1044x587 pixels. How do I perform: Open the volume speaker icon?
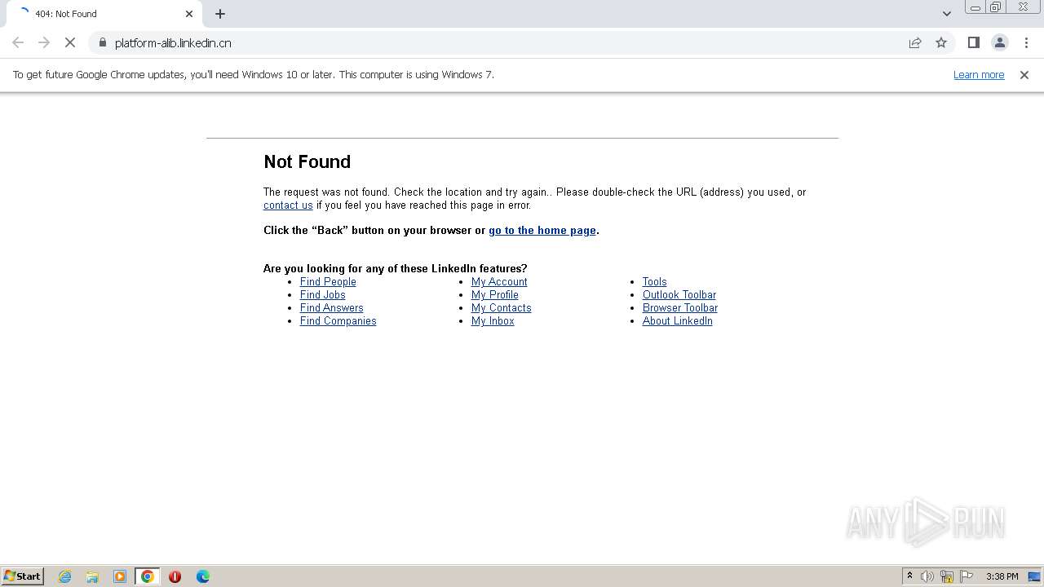(927, 576)
